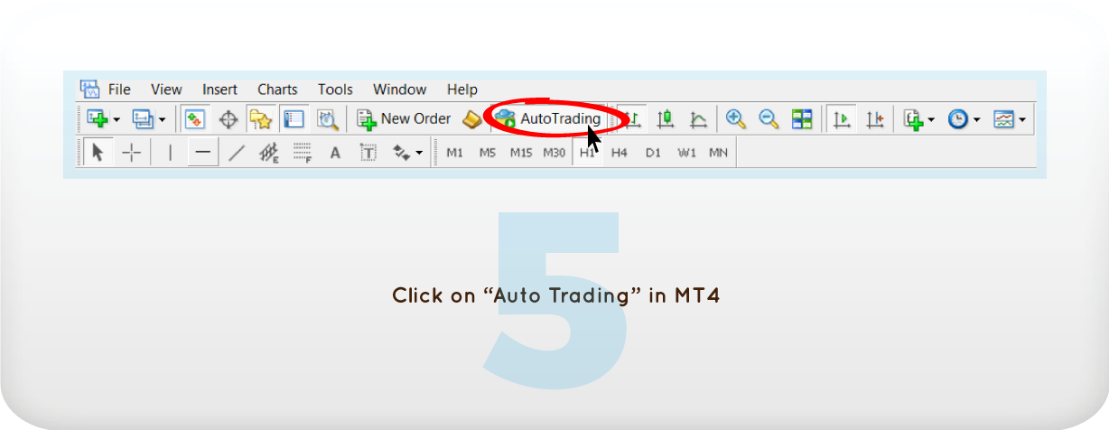Select the Crosshair tool
The image size is (1109, 430).
pos(132,153)
